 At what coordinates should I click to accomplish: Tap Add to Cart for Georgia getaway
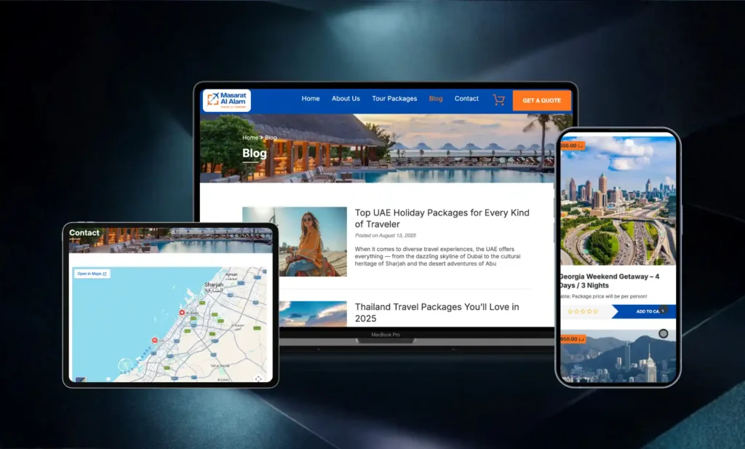646,311
